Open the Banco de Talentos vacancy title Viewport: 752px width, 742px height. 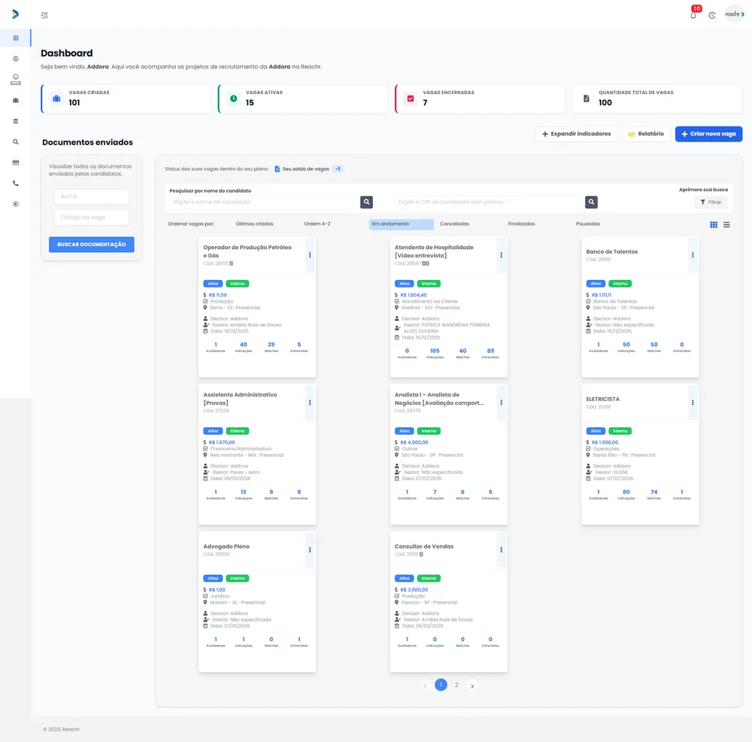612,251
